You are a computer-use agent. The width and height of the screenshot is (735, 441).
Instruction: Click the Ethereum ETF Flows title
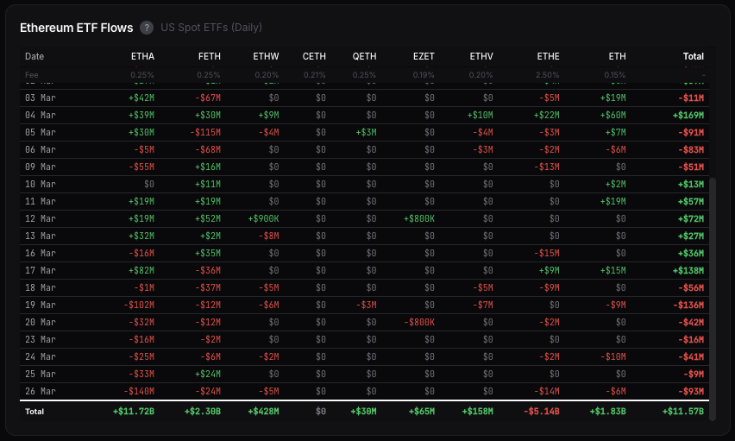click(x=77, y=28)
